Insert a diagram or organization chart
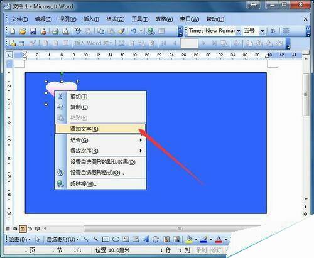The height and width of the screenshot is (258, 314). pyautogui.click(x=156, y=239)
